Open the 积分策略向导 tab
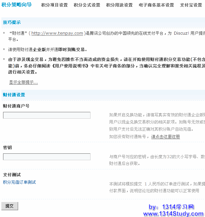 point(17,5)
